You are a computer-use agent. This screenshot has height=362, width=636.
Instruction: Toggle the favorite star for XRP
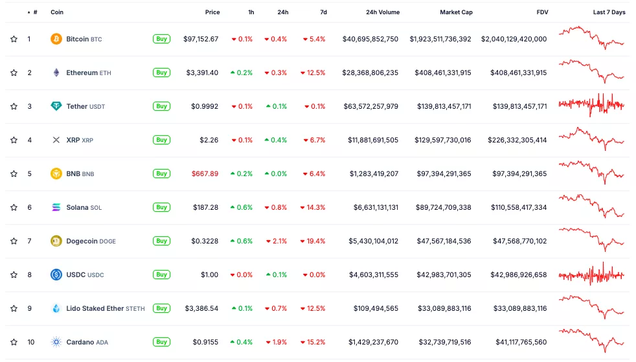click(x=14, y=140)
